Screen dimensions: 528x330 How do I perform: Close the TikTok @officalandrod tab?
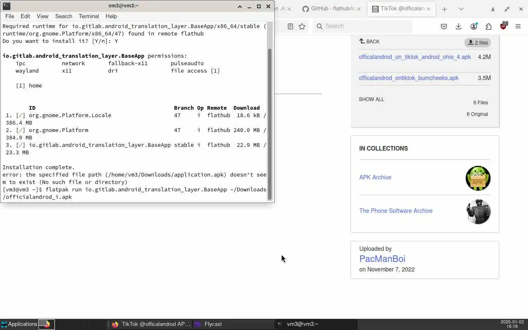429,9
